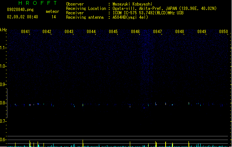Click the Observer field label
This screenshot has height=147, width=232.
[75, 4]
